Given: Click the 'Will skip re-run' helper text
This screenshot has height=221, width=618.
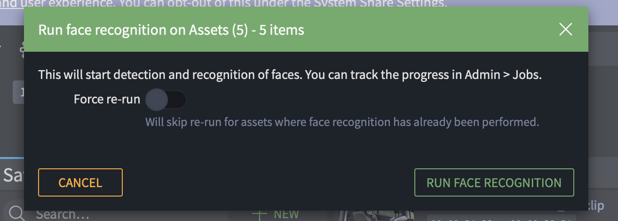Looking at the screenshot, I should (341, 122).
